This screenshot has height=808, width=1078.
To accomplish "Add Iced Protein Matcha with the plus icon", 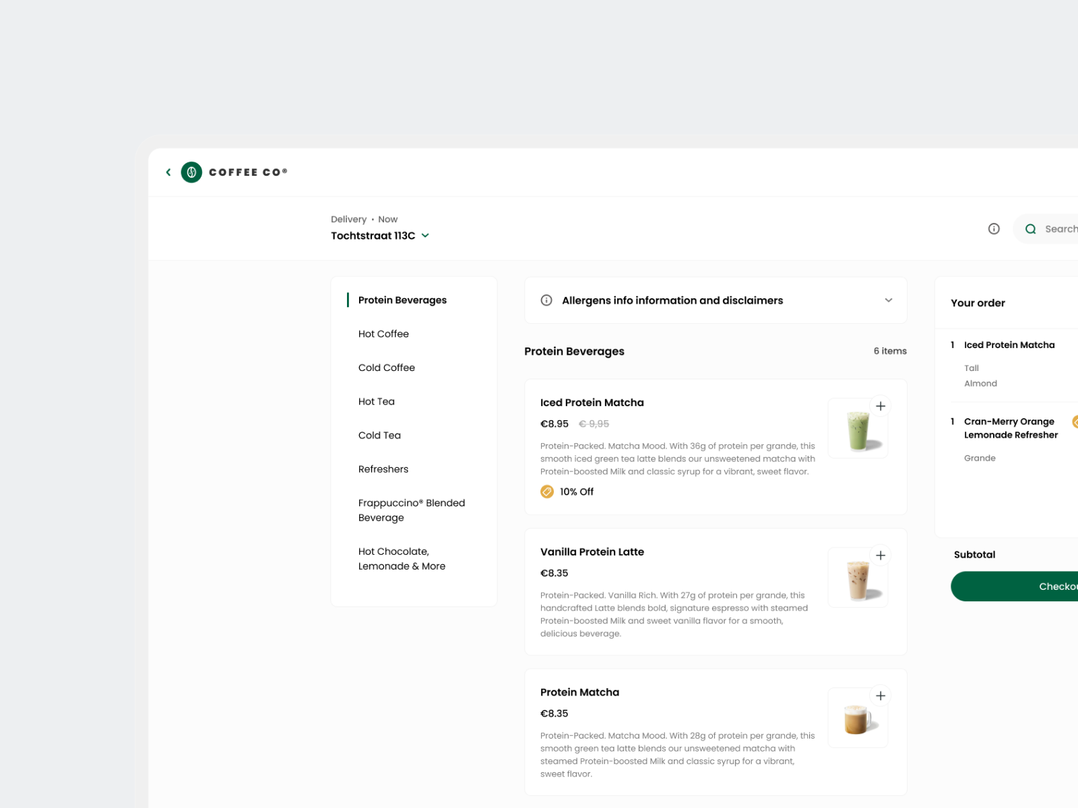I will (881, 405).
